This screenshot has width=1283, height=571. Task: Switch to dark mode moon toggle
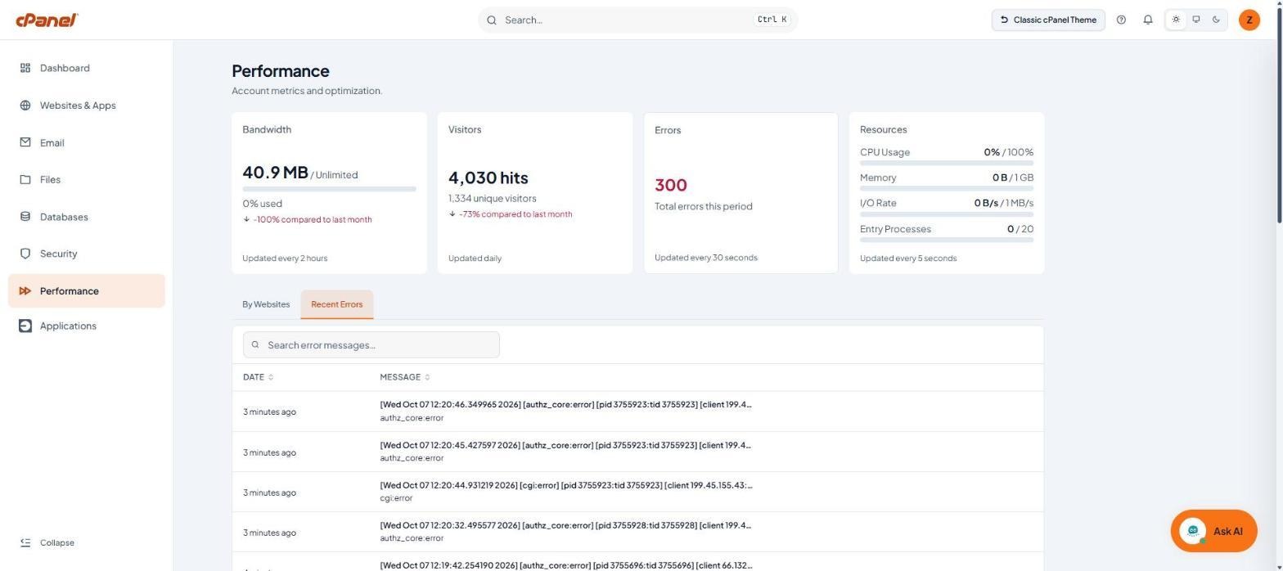tap(1217, 20)
